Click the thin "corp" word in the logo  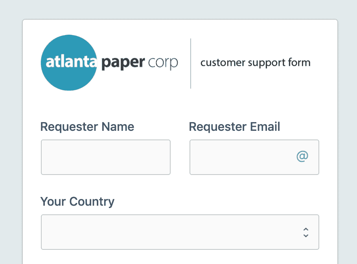[163, 63]
